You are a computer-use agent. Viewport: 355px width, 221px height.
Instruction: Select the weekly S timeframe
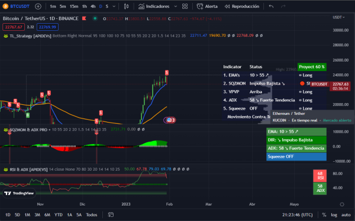[107, 7]
